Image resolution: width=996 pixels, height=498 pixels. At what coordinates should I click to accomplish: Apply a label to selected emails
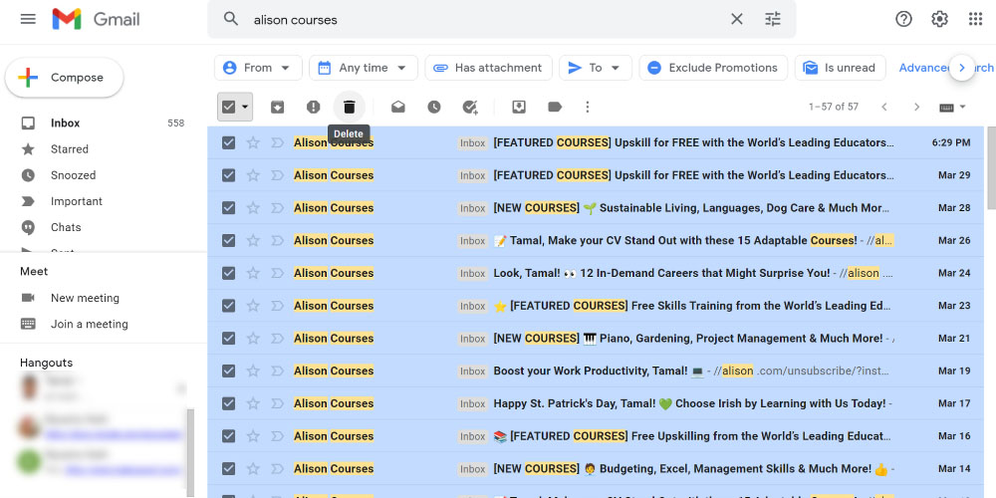(x=555, y=107)
